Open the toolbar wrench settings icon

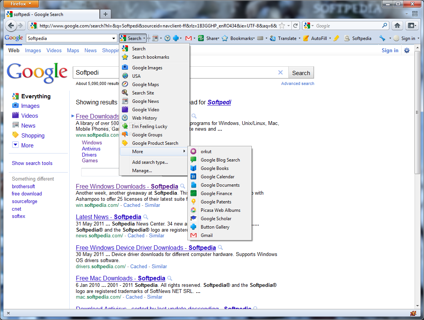click(382, 38)
